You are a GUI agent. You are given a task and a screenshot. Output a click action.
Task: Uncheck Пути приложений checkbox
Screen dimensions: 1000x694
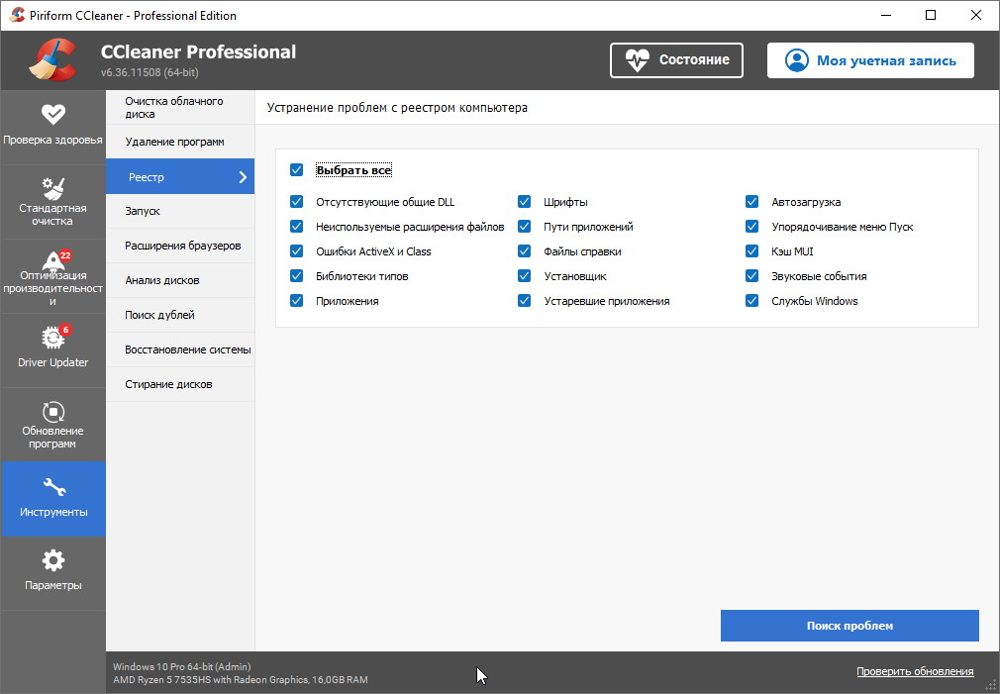click(x=524, y=227)
